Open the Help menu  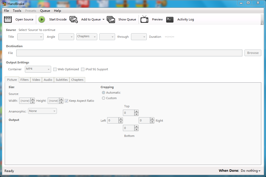pos(57,10)
